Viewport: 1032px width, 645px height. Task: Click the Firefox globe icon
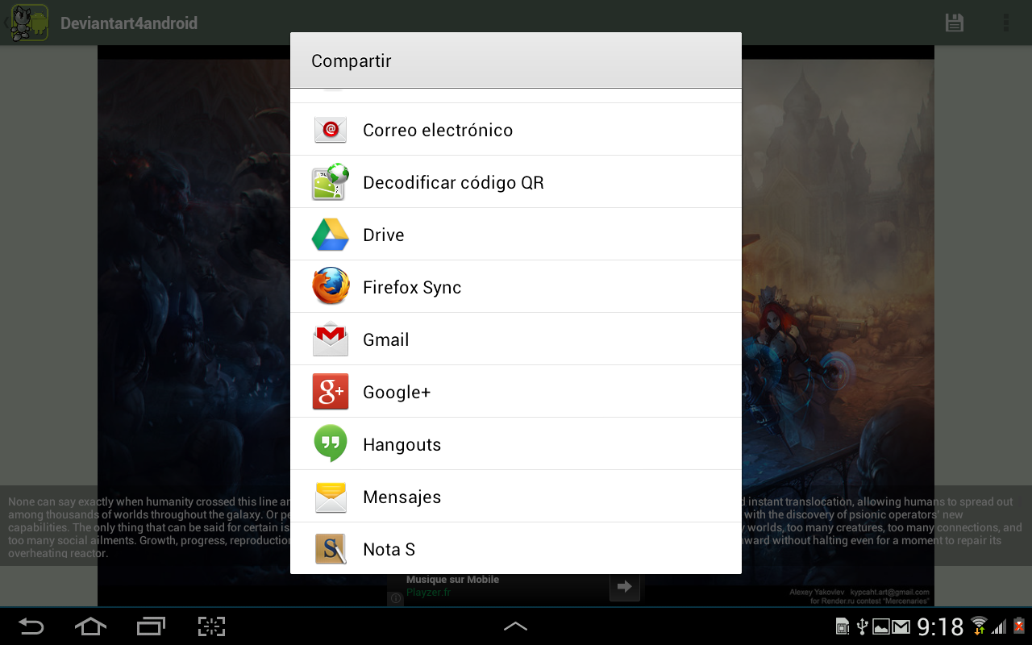tap(331, 286)
